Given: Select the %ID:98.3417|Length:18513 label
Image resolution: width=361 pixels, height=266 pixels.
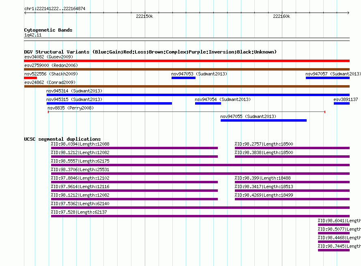Looking at the screenshot, I should coord(264,187).
